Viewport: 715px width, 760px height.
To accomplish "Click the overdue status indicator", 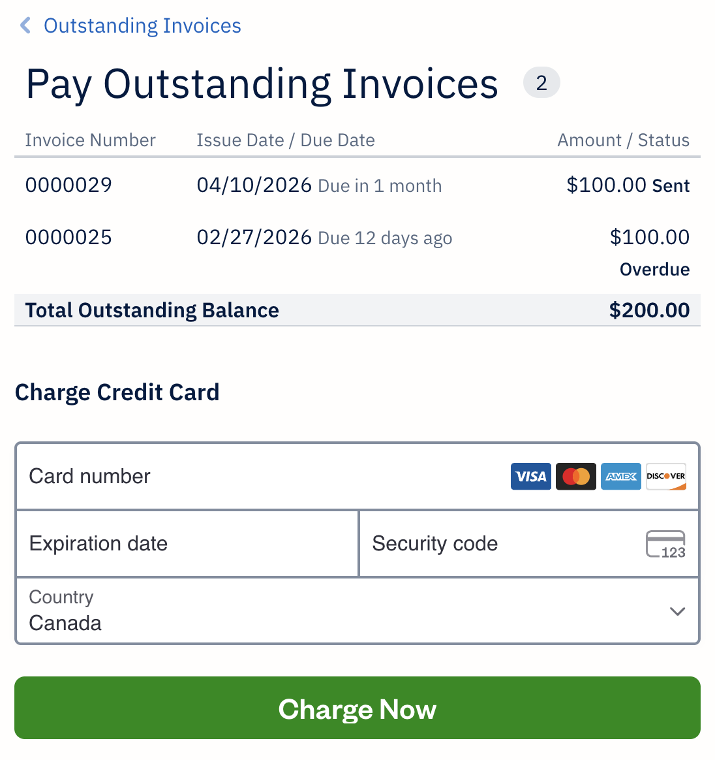I will [654, 269].
